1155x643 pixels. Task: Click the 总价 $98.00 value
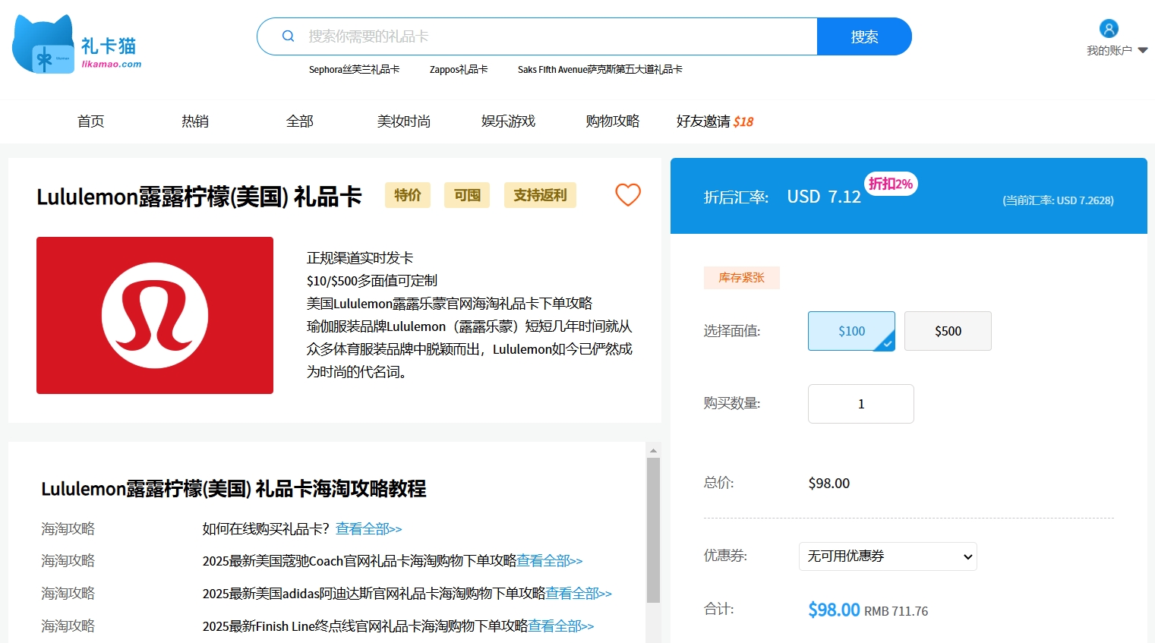[x=829, y=484]
